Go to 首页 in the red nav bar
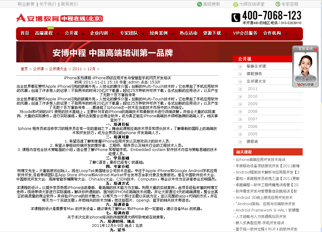The height and width of the screenshot is (232, 322). point(25,33)
